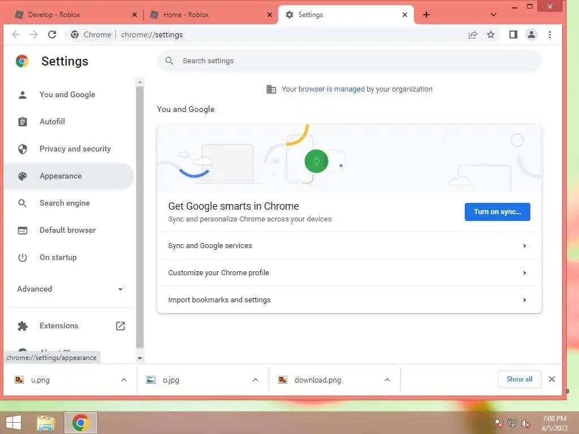Open the profile avatar menu

click(532, 34)
